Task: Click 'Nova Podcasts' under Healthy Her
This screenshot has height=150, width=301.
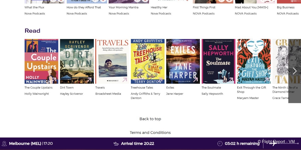Action: (161, 13)
